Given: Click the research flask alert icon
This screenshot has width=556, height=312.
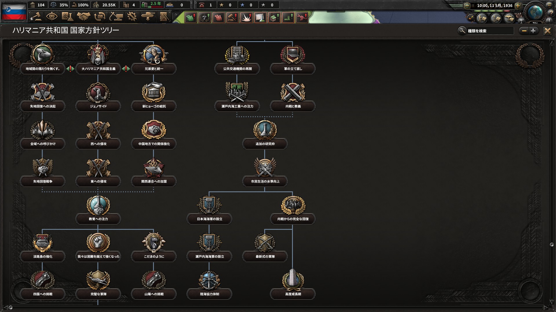Looking at the screenshot, I should point(260,18).
